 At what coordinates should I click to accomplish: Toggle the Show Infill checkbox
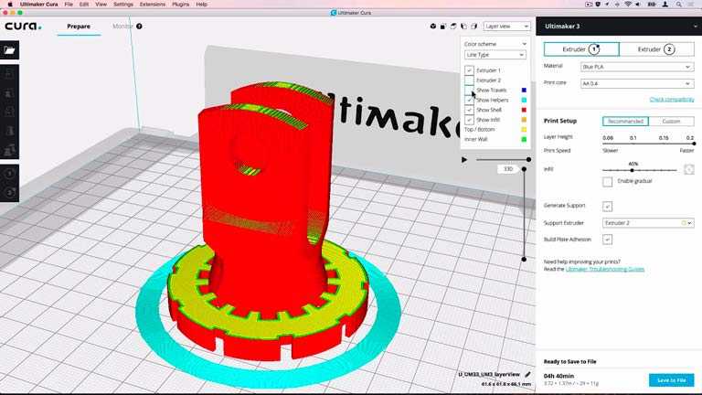469,120
